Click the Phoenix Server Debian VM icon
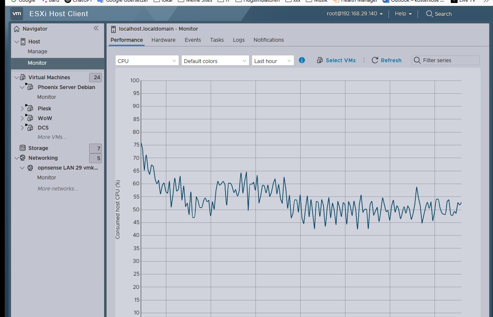Viewport: 493px width, 317px height. [x=30, y=87]
